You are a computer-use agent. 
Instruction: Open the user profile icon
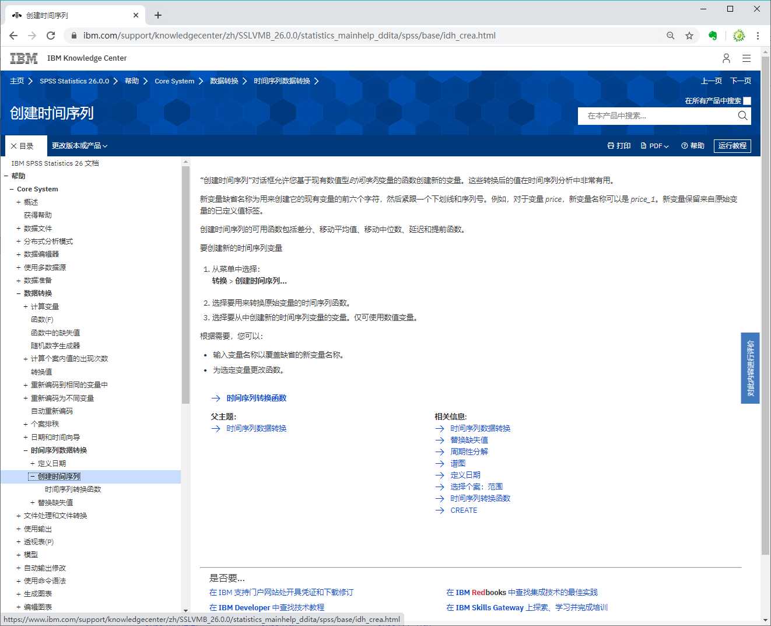[x=726, y=58]
